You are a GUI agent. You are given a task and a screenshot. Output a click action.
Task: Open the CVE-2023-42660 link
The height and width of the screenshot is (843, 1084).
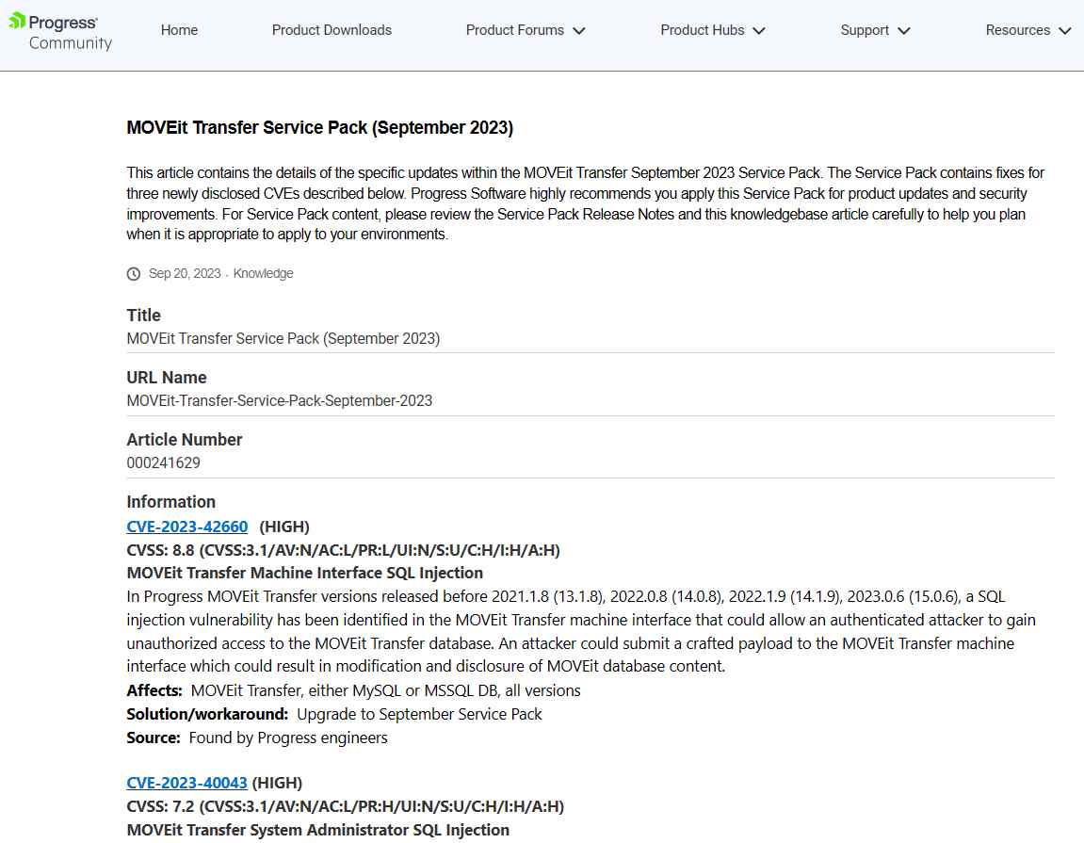186,527
